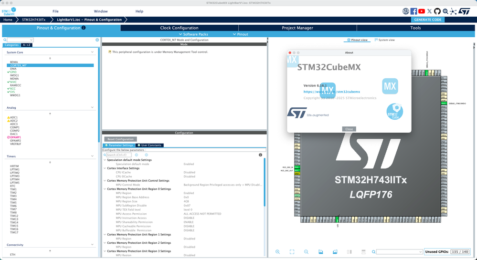The width and height of the screenshot is (477, 260).
Task: Click the horizontal split layout icon
Action: coord(363,252)
